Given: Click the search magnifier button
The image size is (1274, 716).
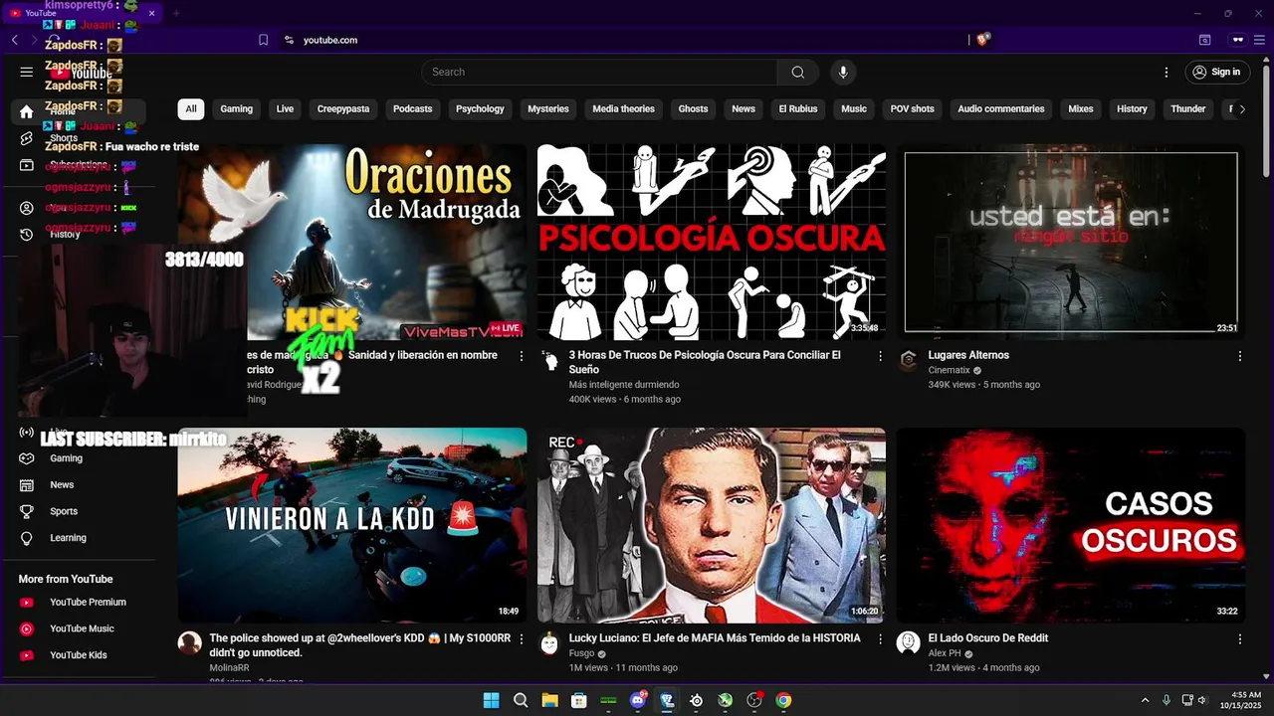Looking at the screenshot, I should [797, 72].
